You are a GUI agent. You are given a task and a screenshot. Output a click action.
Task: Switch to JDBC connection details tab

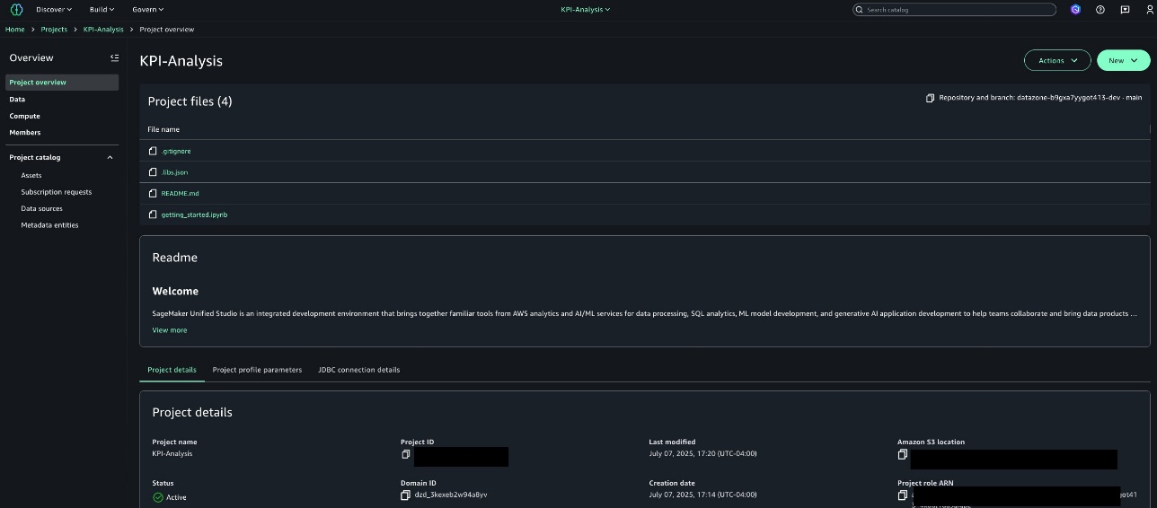[x=358, y=370]
